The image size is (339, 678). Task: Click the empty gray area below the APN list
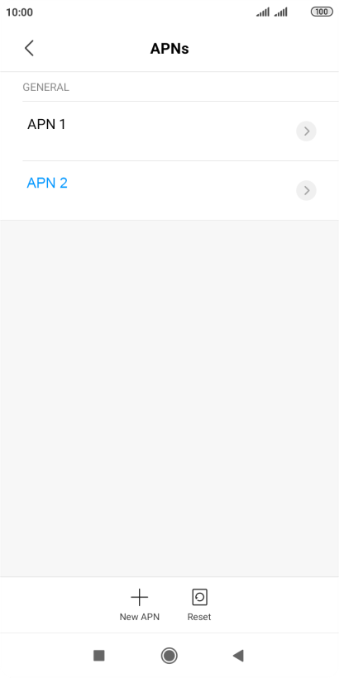pyautogui.click(x=169, y=398)
